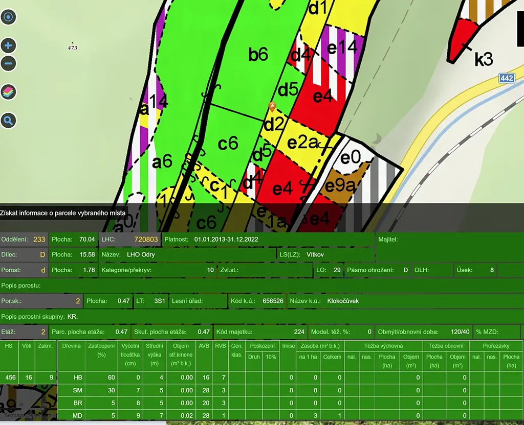Viewport: 524px width, 425px height.
Task: Click the Oddělení value 233
Action: point(39,239)
